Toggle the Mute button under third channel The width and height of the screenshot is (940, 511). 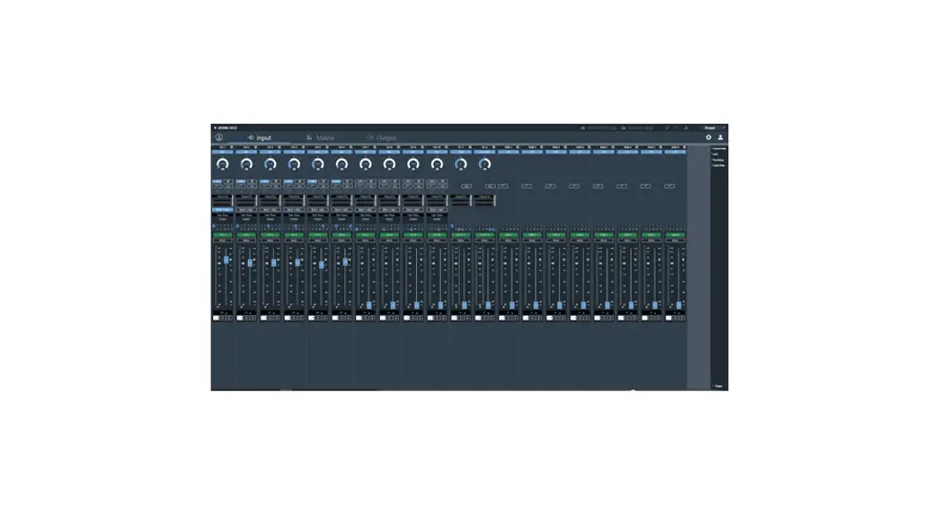click(x=270, y=241)
